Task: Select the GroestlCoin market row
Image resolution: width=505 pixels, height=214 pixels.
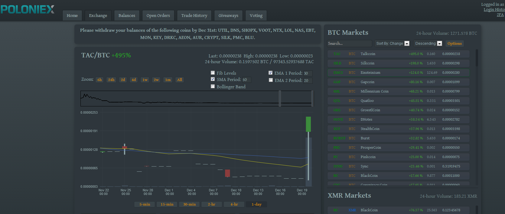Action: (x=399, y=110)
